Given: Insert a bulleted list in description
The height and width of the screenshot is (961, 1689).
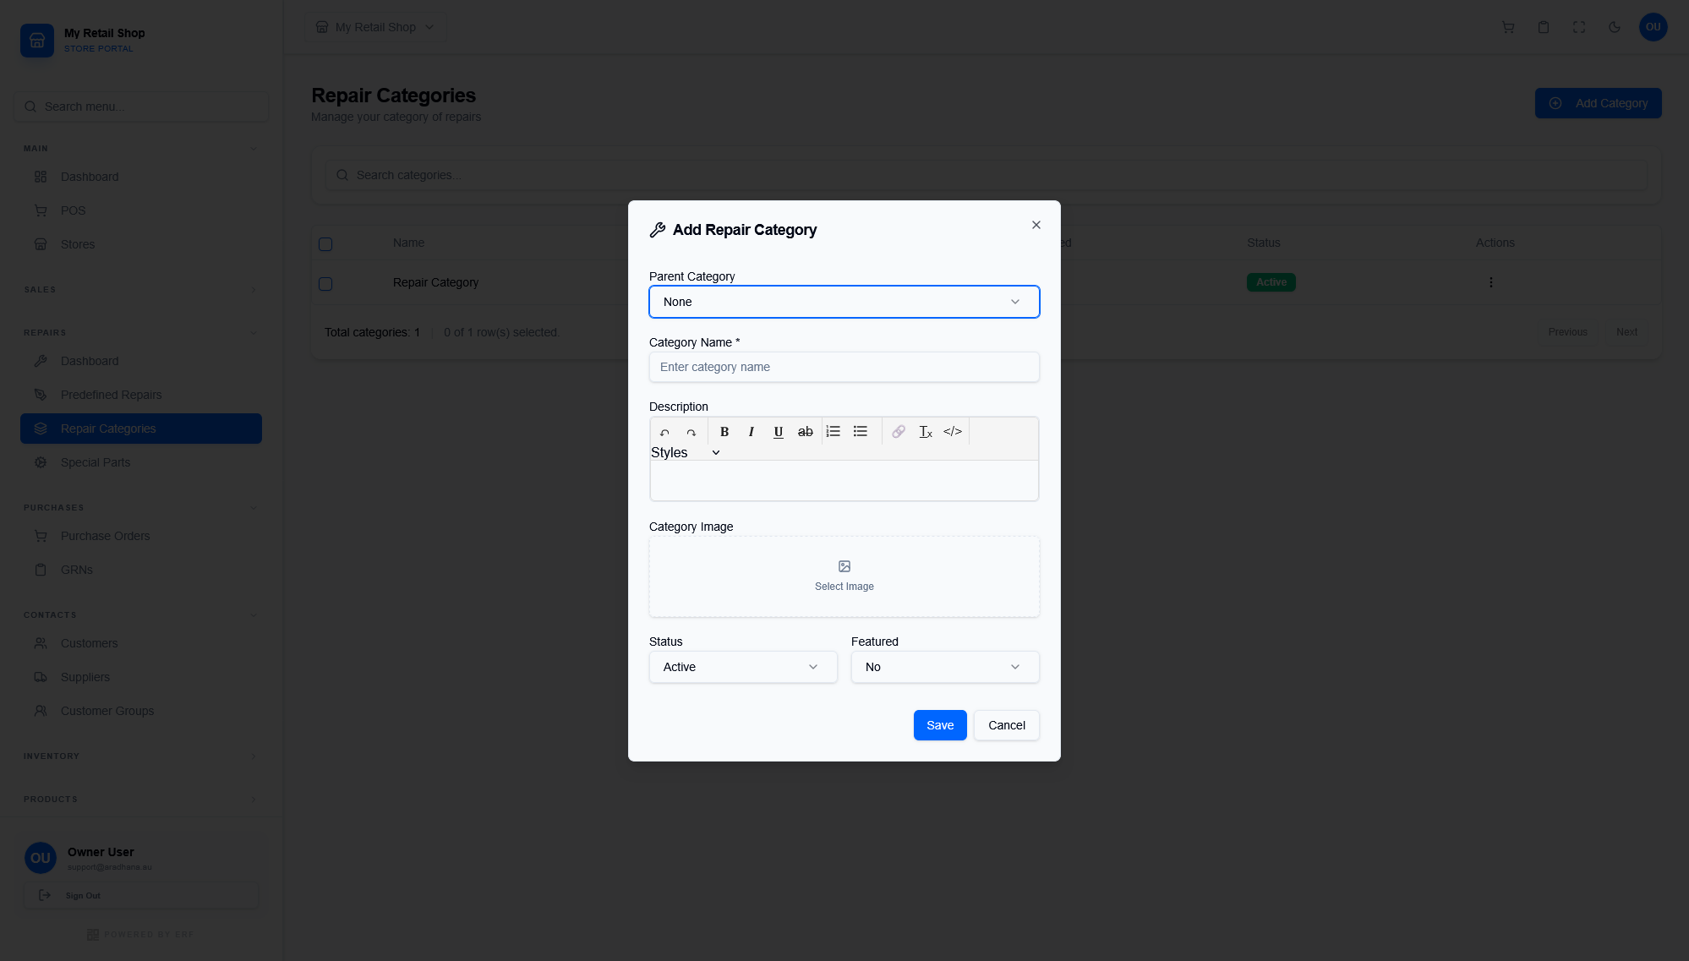Looking at the screenshot, I should coord(861,432).
